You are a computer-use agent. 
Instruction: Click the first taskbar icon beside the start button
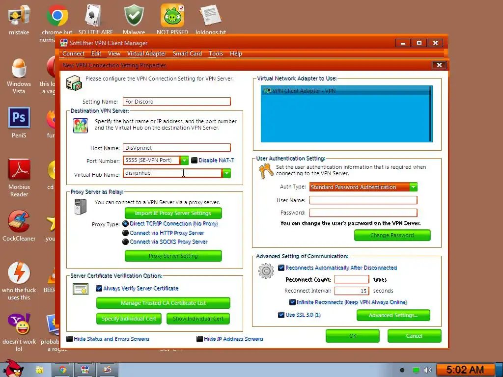(39, 370)
